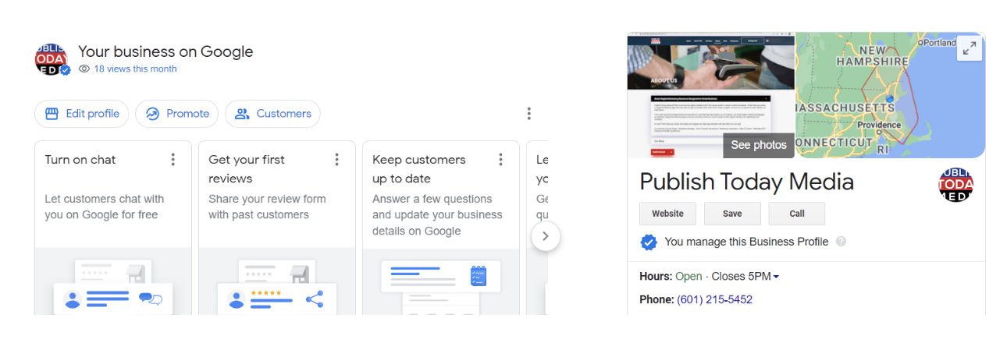The height and width of the screenshot is (357, 1007).
Task: Click the Save button
Action: pos(732,214)
